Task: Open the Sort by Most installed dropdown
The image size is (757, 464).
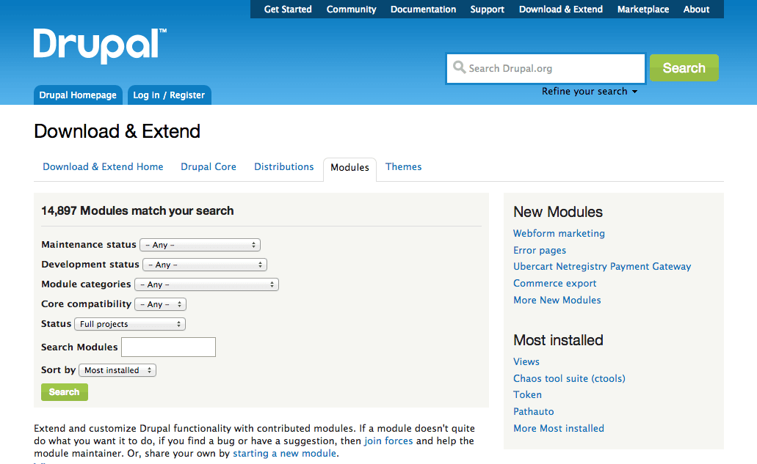Action: pyautogui.click(x=117, y=370)
